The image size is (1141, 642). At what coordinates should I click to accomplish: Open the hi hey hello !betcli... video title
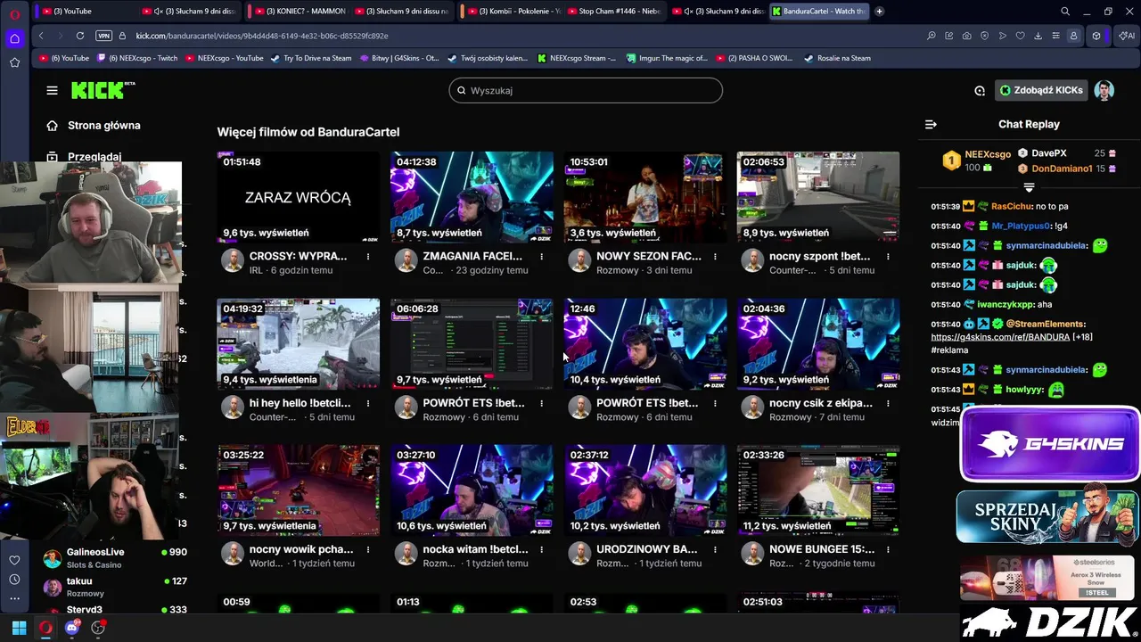[300, 403]
